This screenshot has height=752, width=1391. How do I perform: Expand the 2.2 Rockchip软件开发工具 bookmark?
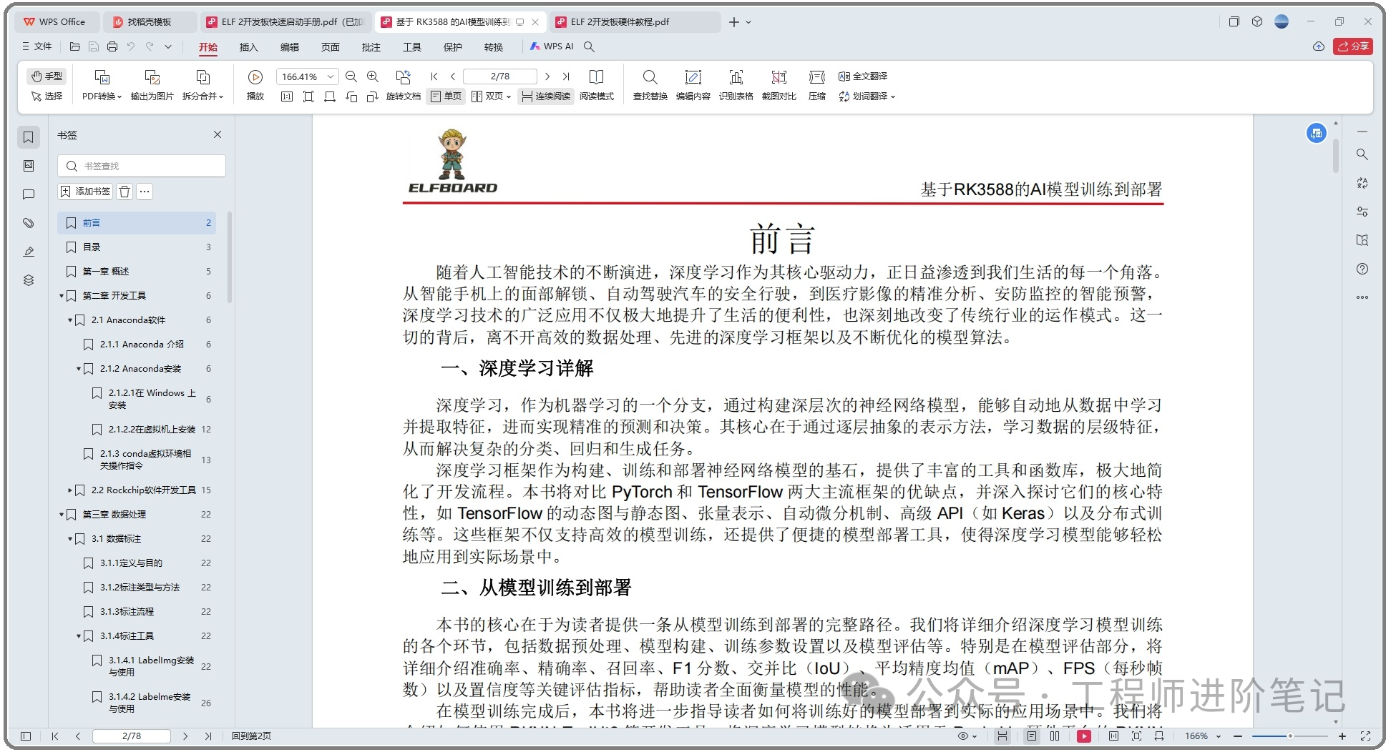click(70, 490)
